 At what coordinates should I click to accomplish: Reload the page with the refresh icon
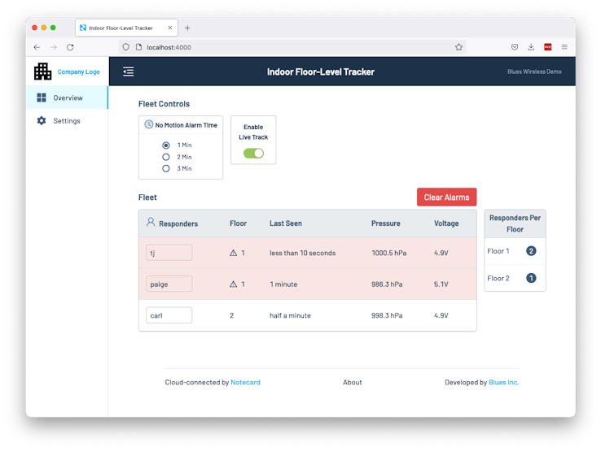point(70,47)
